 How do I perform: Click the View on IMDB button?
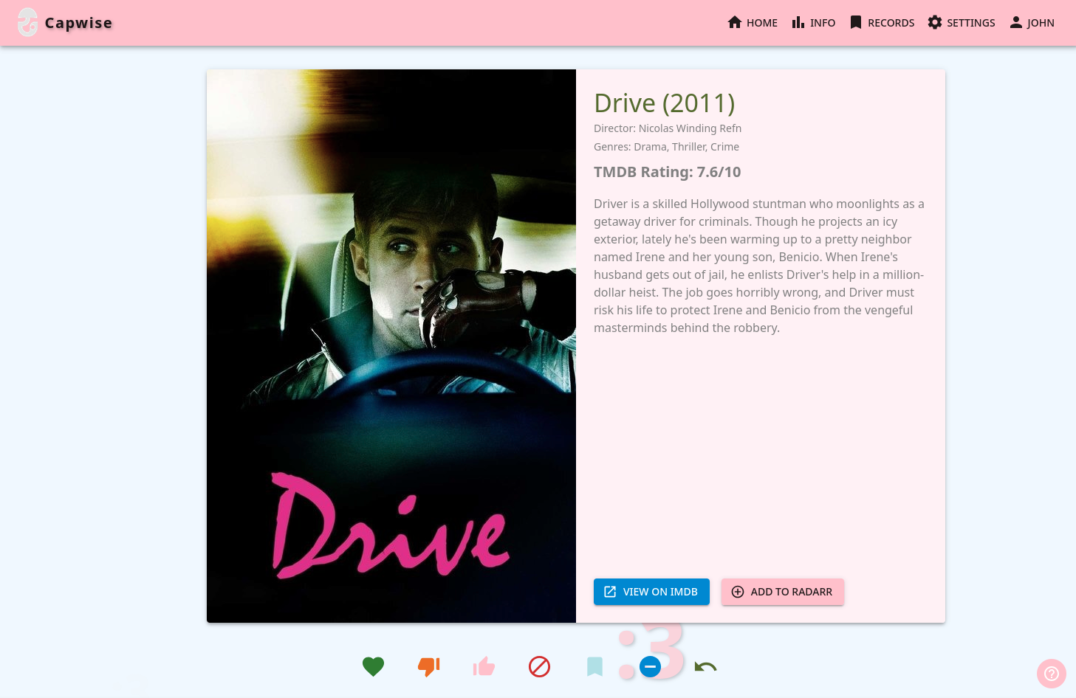click(651, 592)
